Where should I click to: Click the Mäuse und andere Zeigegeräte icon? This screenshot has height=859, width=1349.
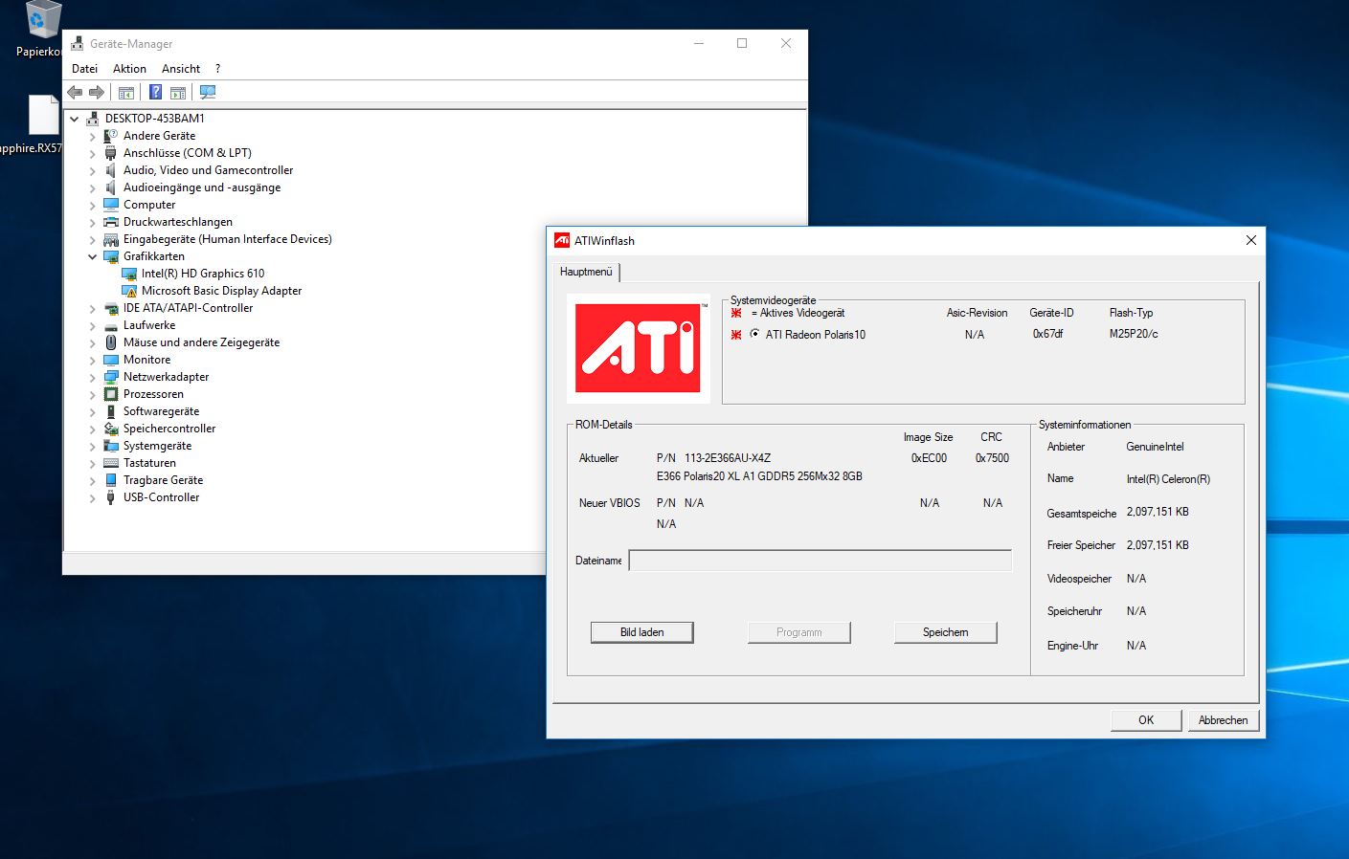click(x=111, y=342)
